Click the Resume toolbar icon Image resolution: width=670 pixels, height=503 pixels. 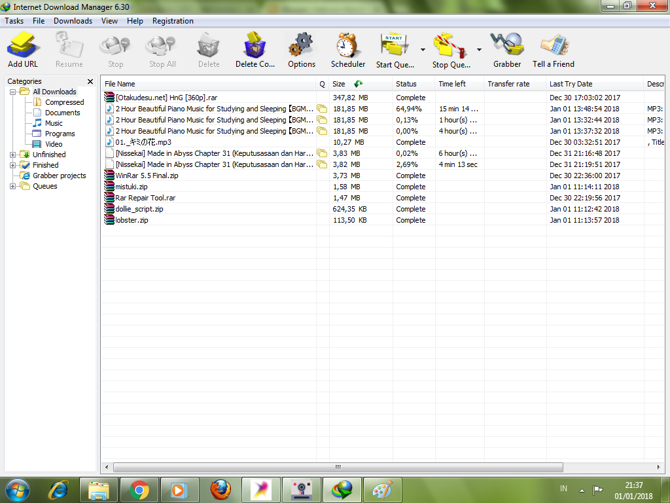(x=69, y=45)
